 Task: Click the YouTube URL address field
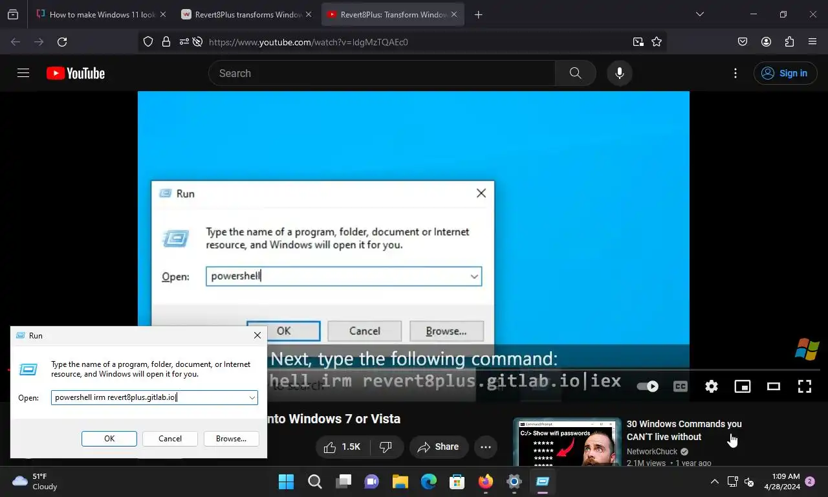(414, 41)
